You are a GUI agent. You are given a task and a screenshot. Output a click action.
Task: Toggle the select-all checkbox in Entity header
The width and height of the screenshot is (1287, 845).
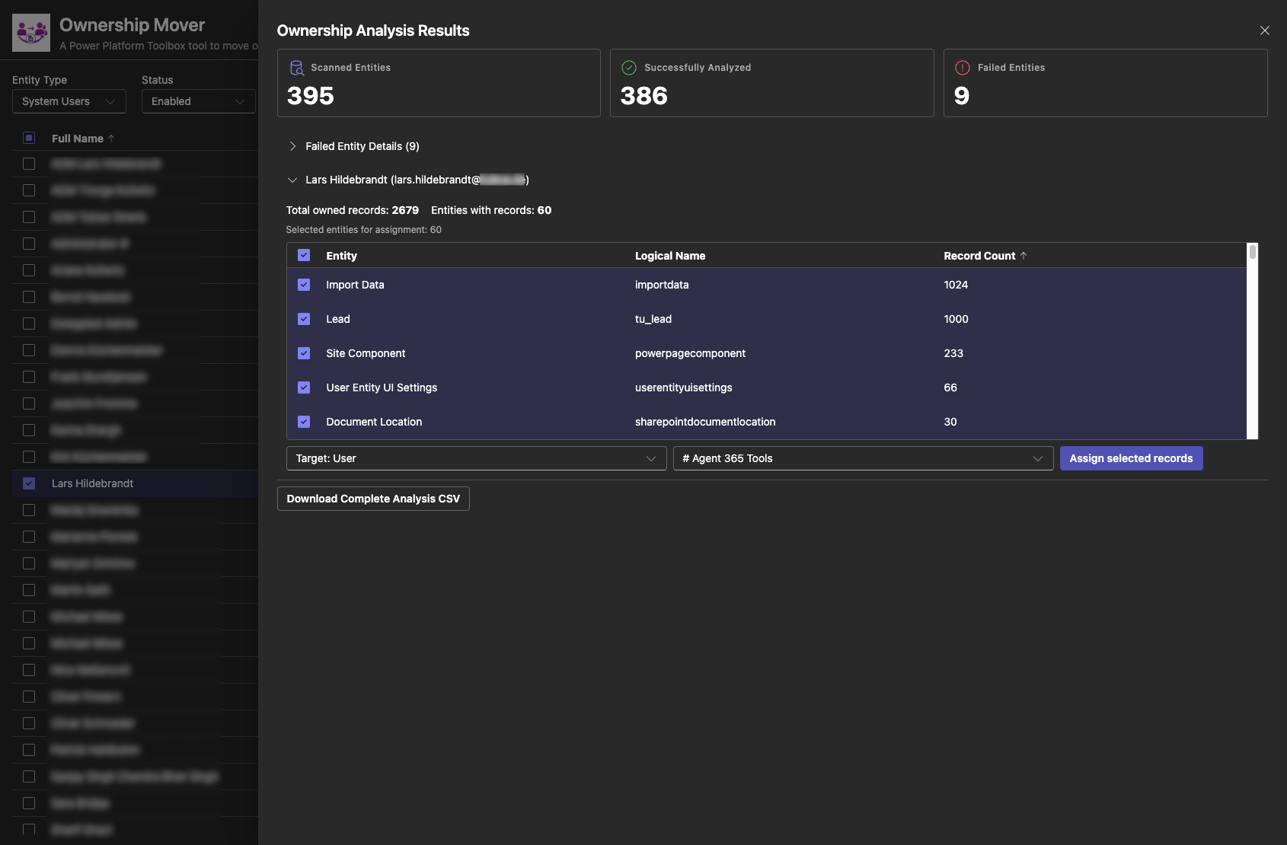click(304, 256)
